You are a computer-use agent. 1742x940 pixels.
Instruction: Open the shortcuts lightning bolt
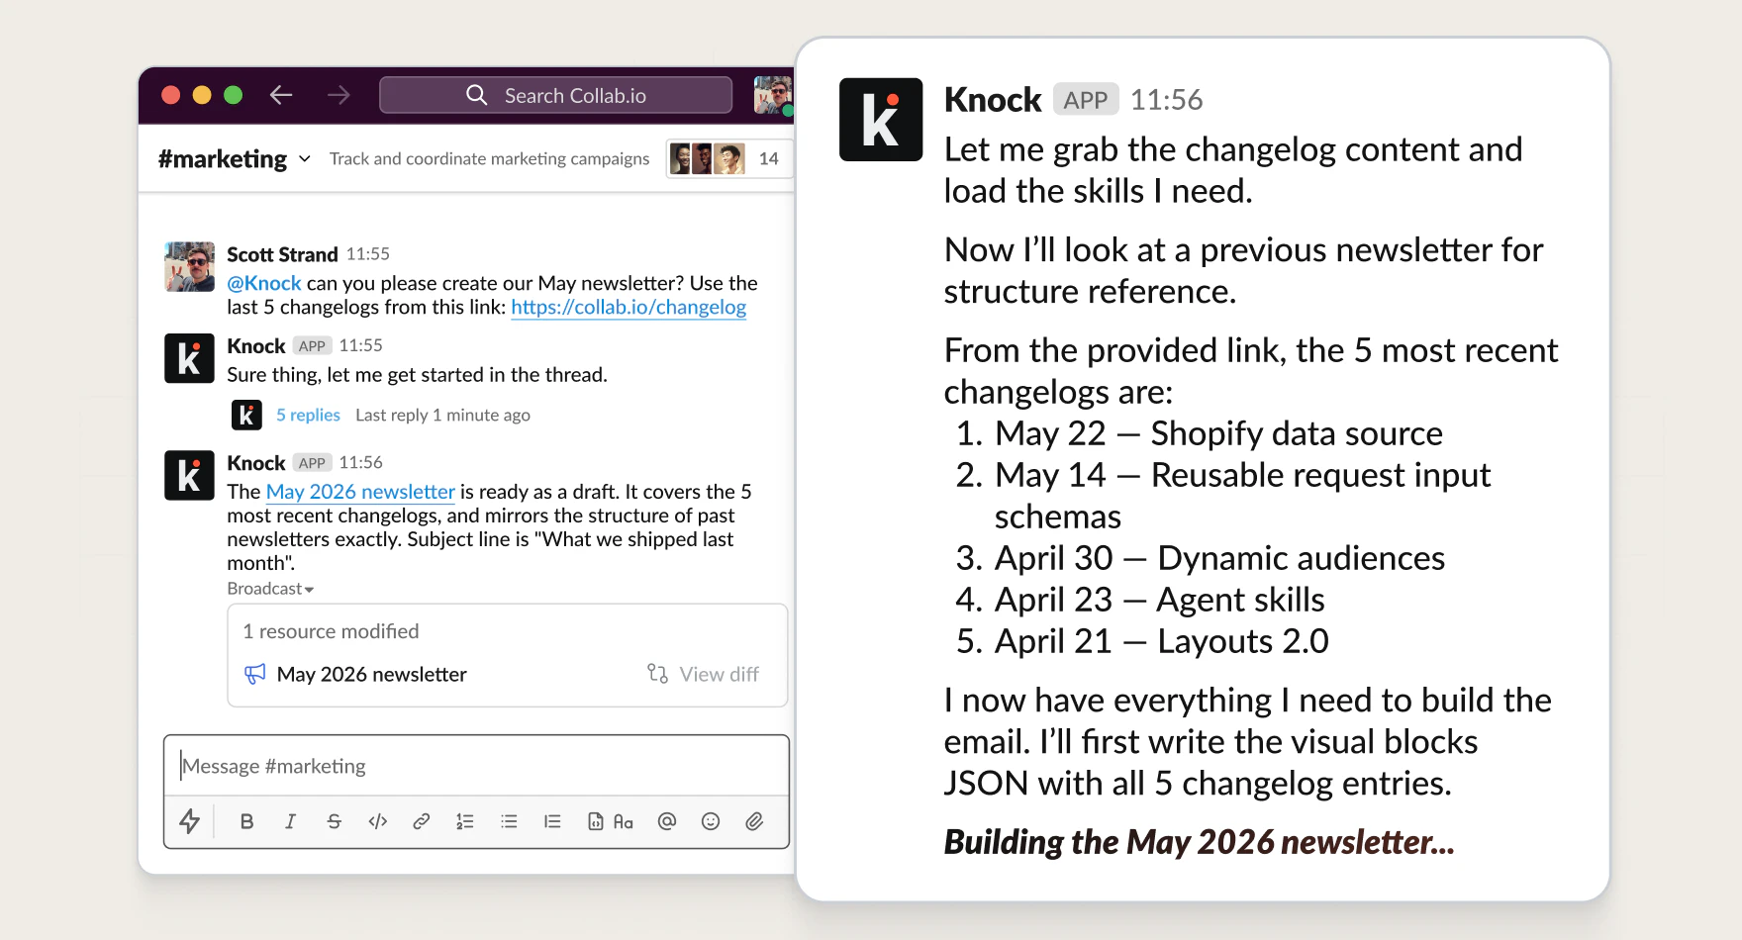click(x=189, y=821)
